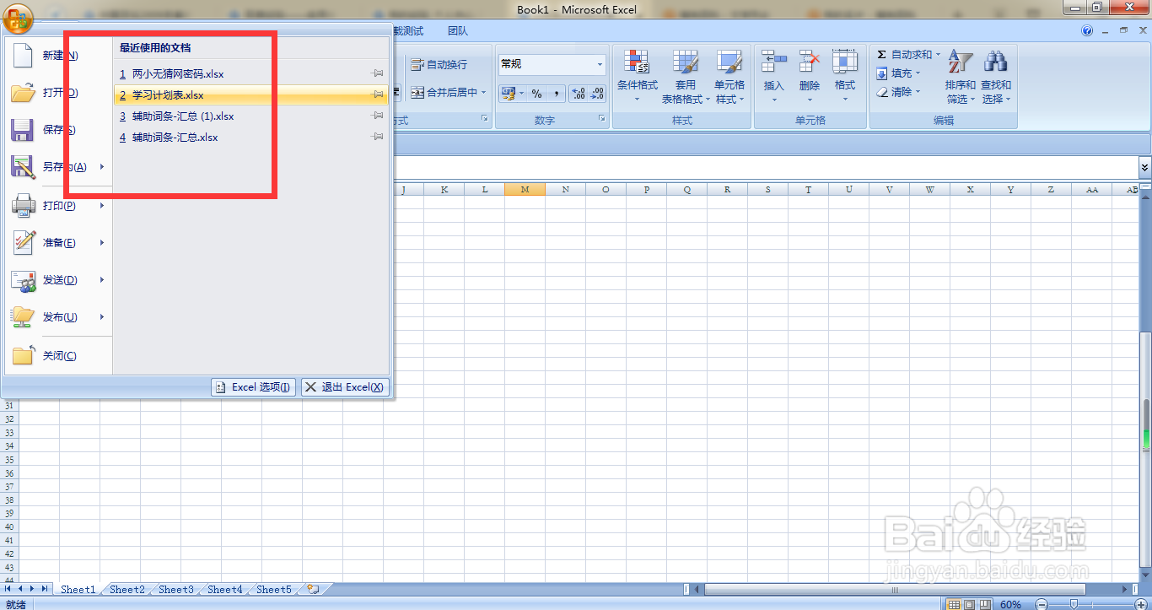The height and width of the screenshot is (610, 1152).
Task: Open 单元格样式 gallery
Action: click(729, 77)
